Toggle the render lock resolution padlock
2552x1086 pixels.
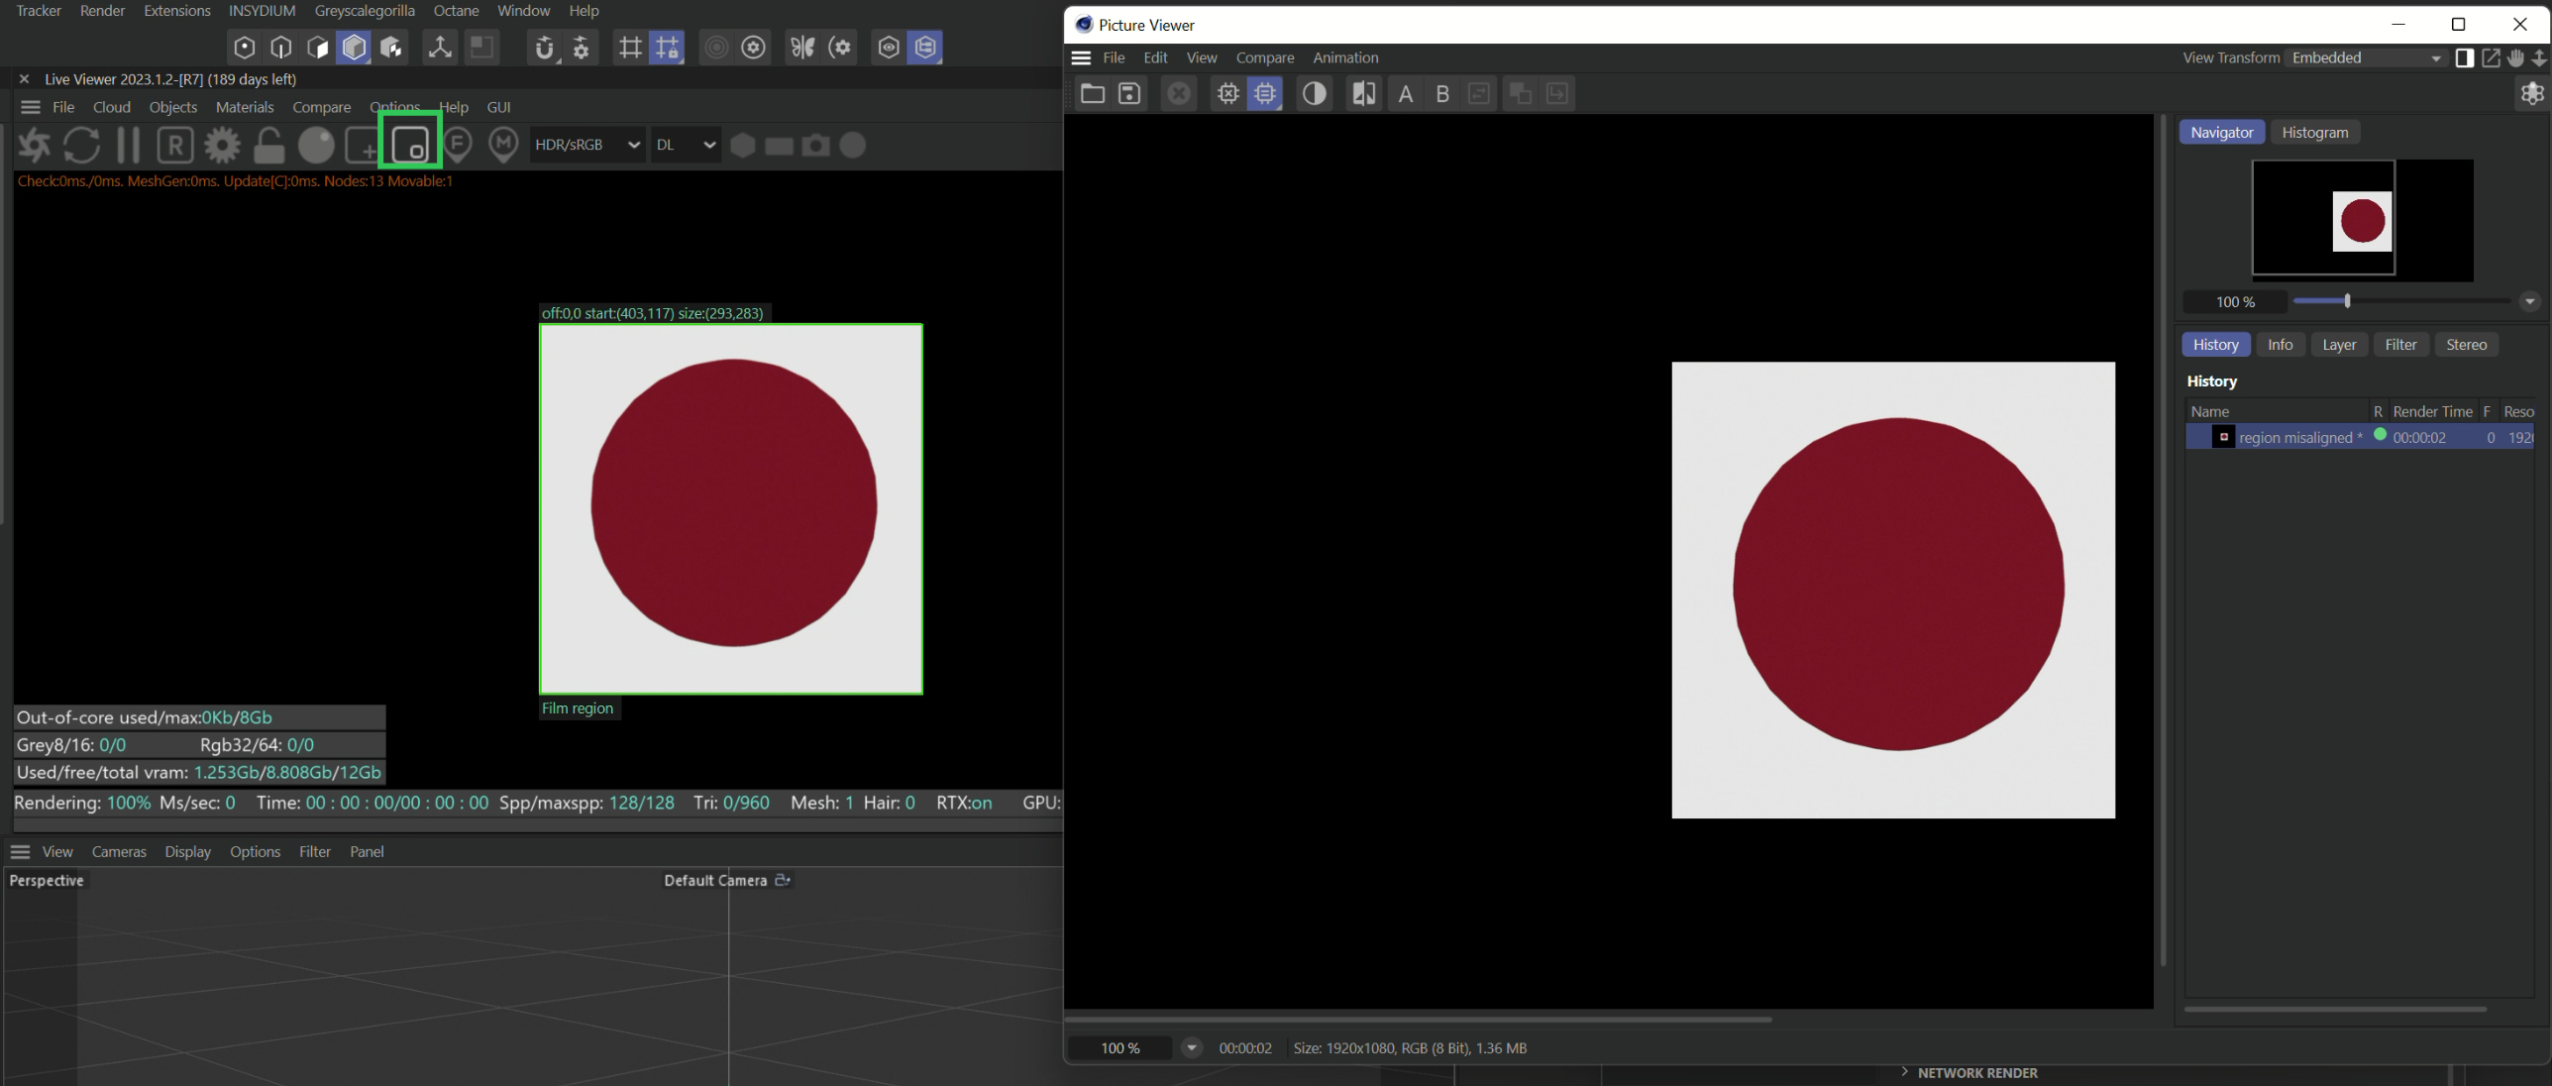268,146
